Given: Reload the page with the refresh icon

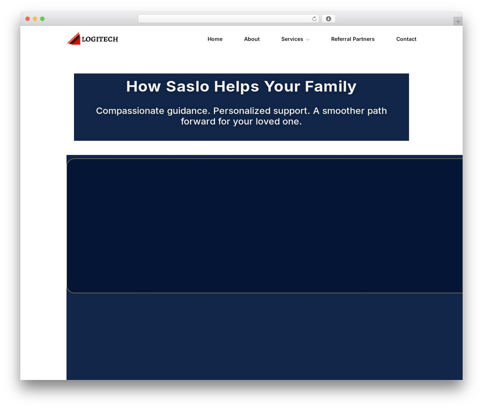Looking at the screenshot, I should coord(314,19).
